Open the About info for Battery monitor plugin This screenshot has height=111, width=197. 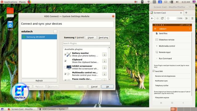click(x=104, y=54)
